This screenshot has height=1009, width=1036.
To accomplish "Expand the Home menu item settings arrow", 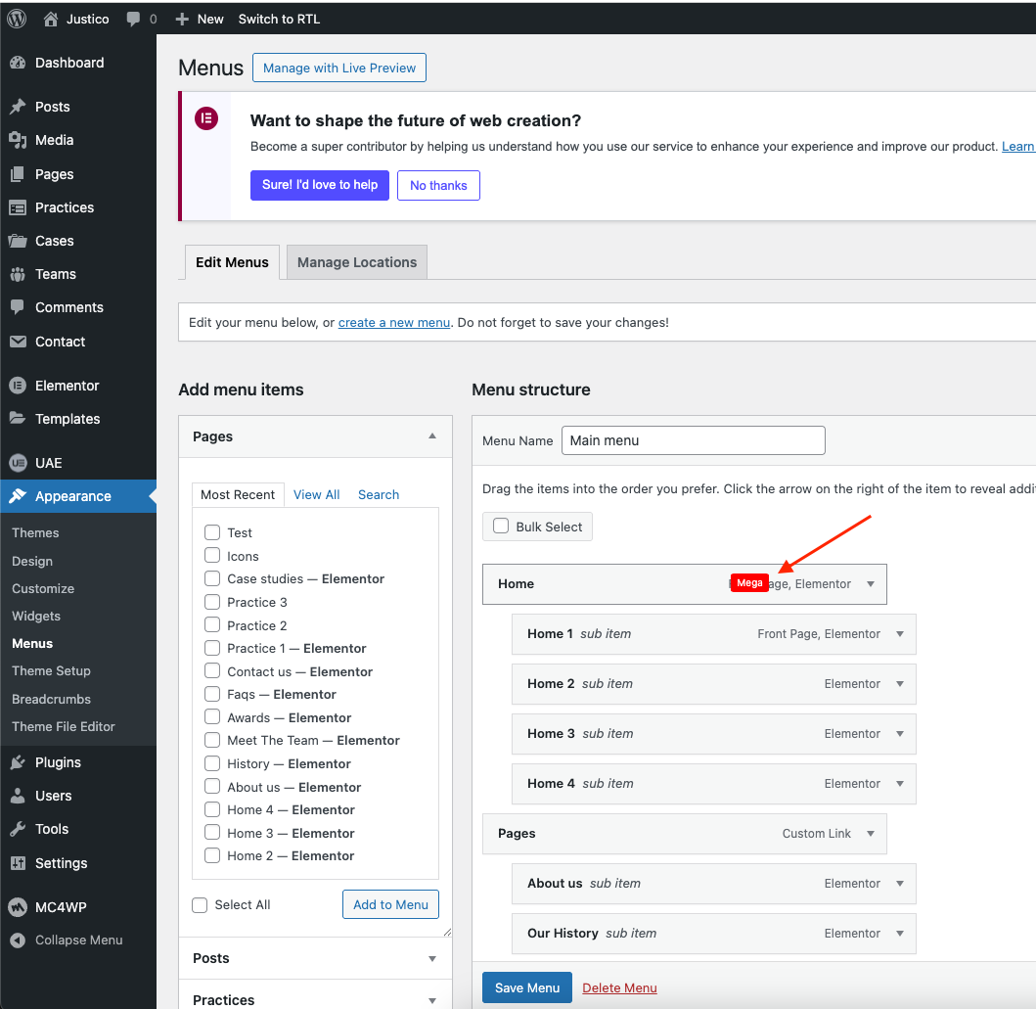I will coord(871,584).
